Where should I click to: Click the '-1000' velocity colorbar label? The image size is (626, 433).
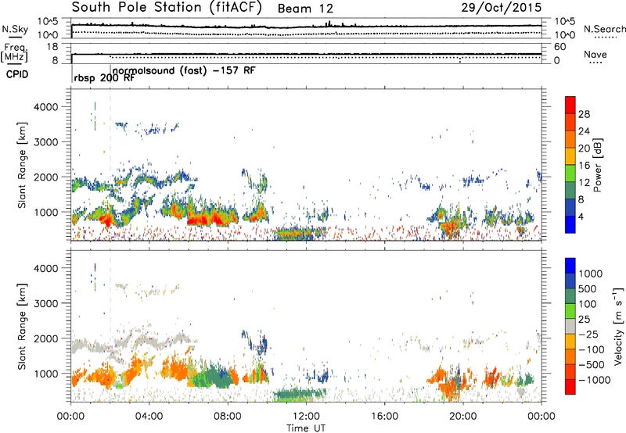pyautogui.click(x=594, y=380)
